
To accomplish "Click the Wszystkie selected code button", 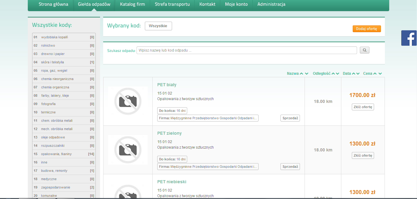I will point(158,26).
